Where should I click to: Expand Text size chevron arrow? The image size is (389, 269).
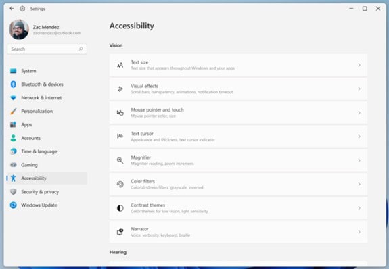point(359,65)
